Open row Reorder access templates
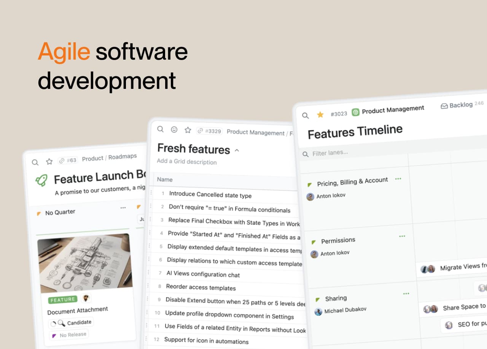Viewport: 487px width, 349px height. (x=201, y=287)
